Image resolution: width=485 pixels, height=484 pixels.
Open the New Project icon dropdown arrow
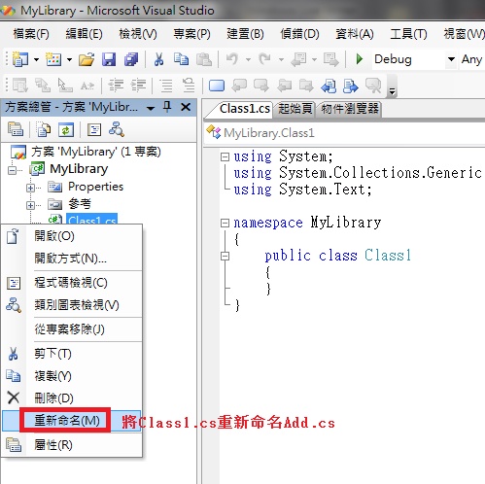36,59
